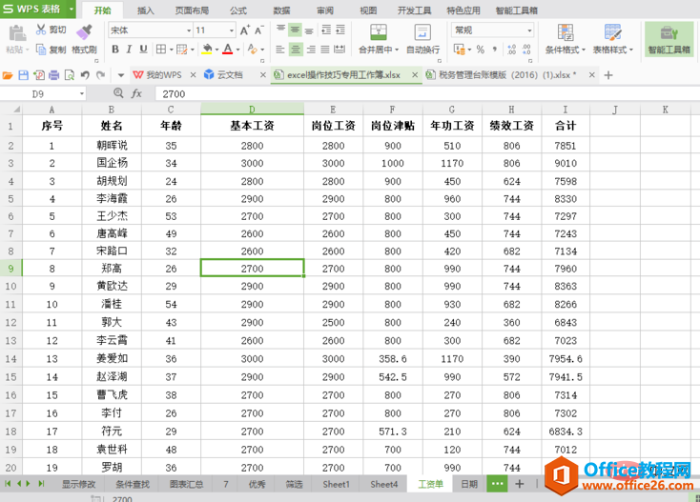The image size is (700, 502).
Task: Open the WPS 表格 application menu
Action: click(37, 9)
